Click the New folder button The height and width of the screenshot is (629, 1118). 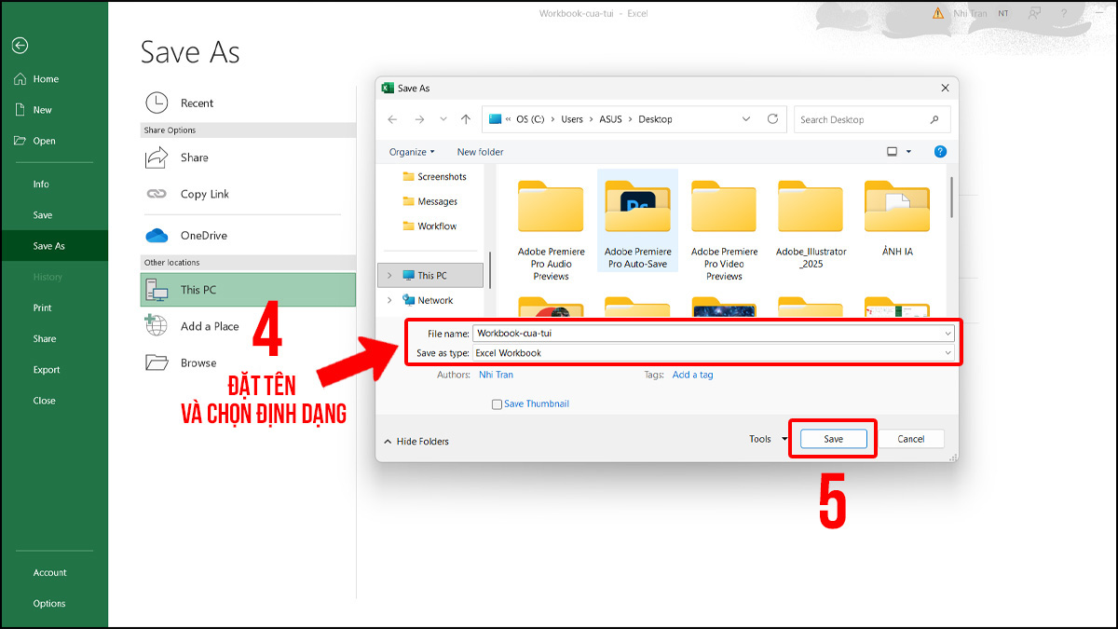[x=480, y=152]
